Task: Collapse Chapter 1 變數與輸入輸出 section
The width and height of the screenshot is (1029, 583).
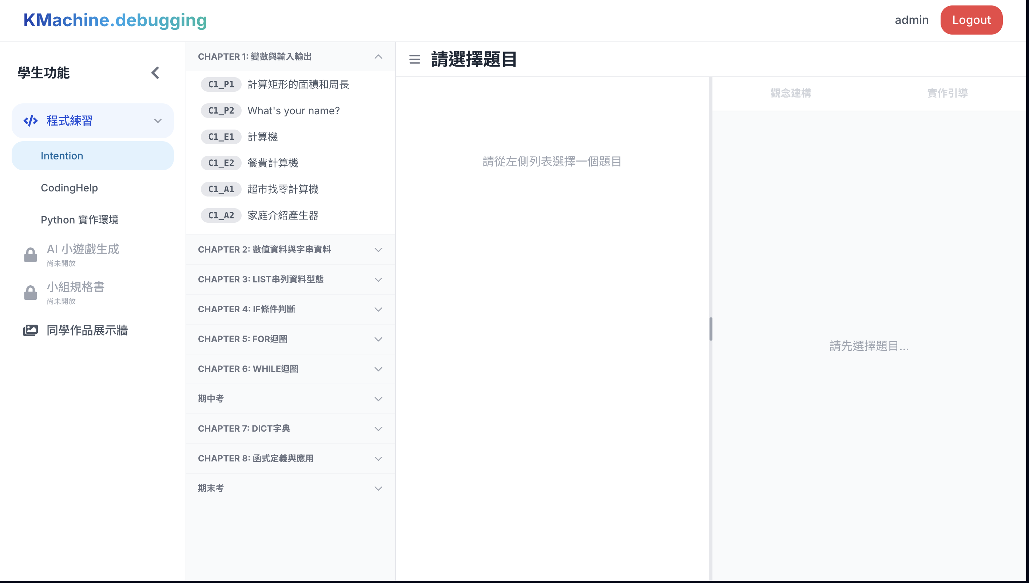Action: 291,57
